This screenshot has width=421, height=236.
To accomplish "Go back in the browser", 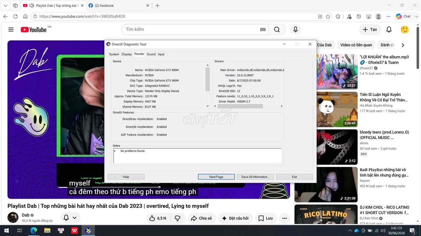I will coord(6,16).
